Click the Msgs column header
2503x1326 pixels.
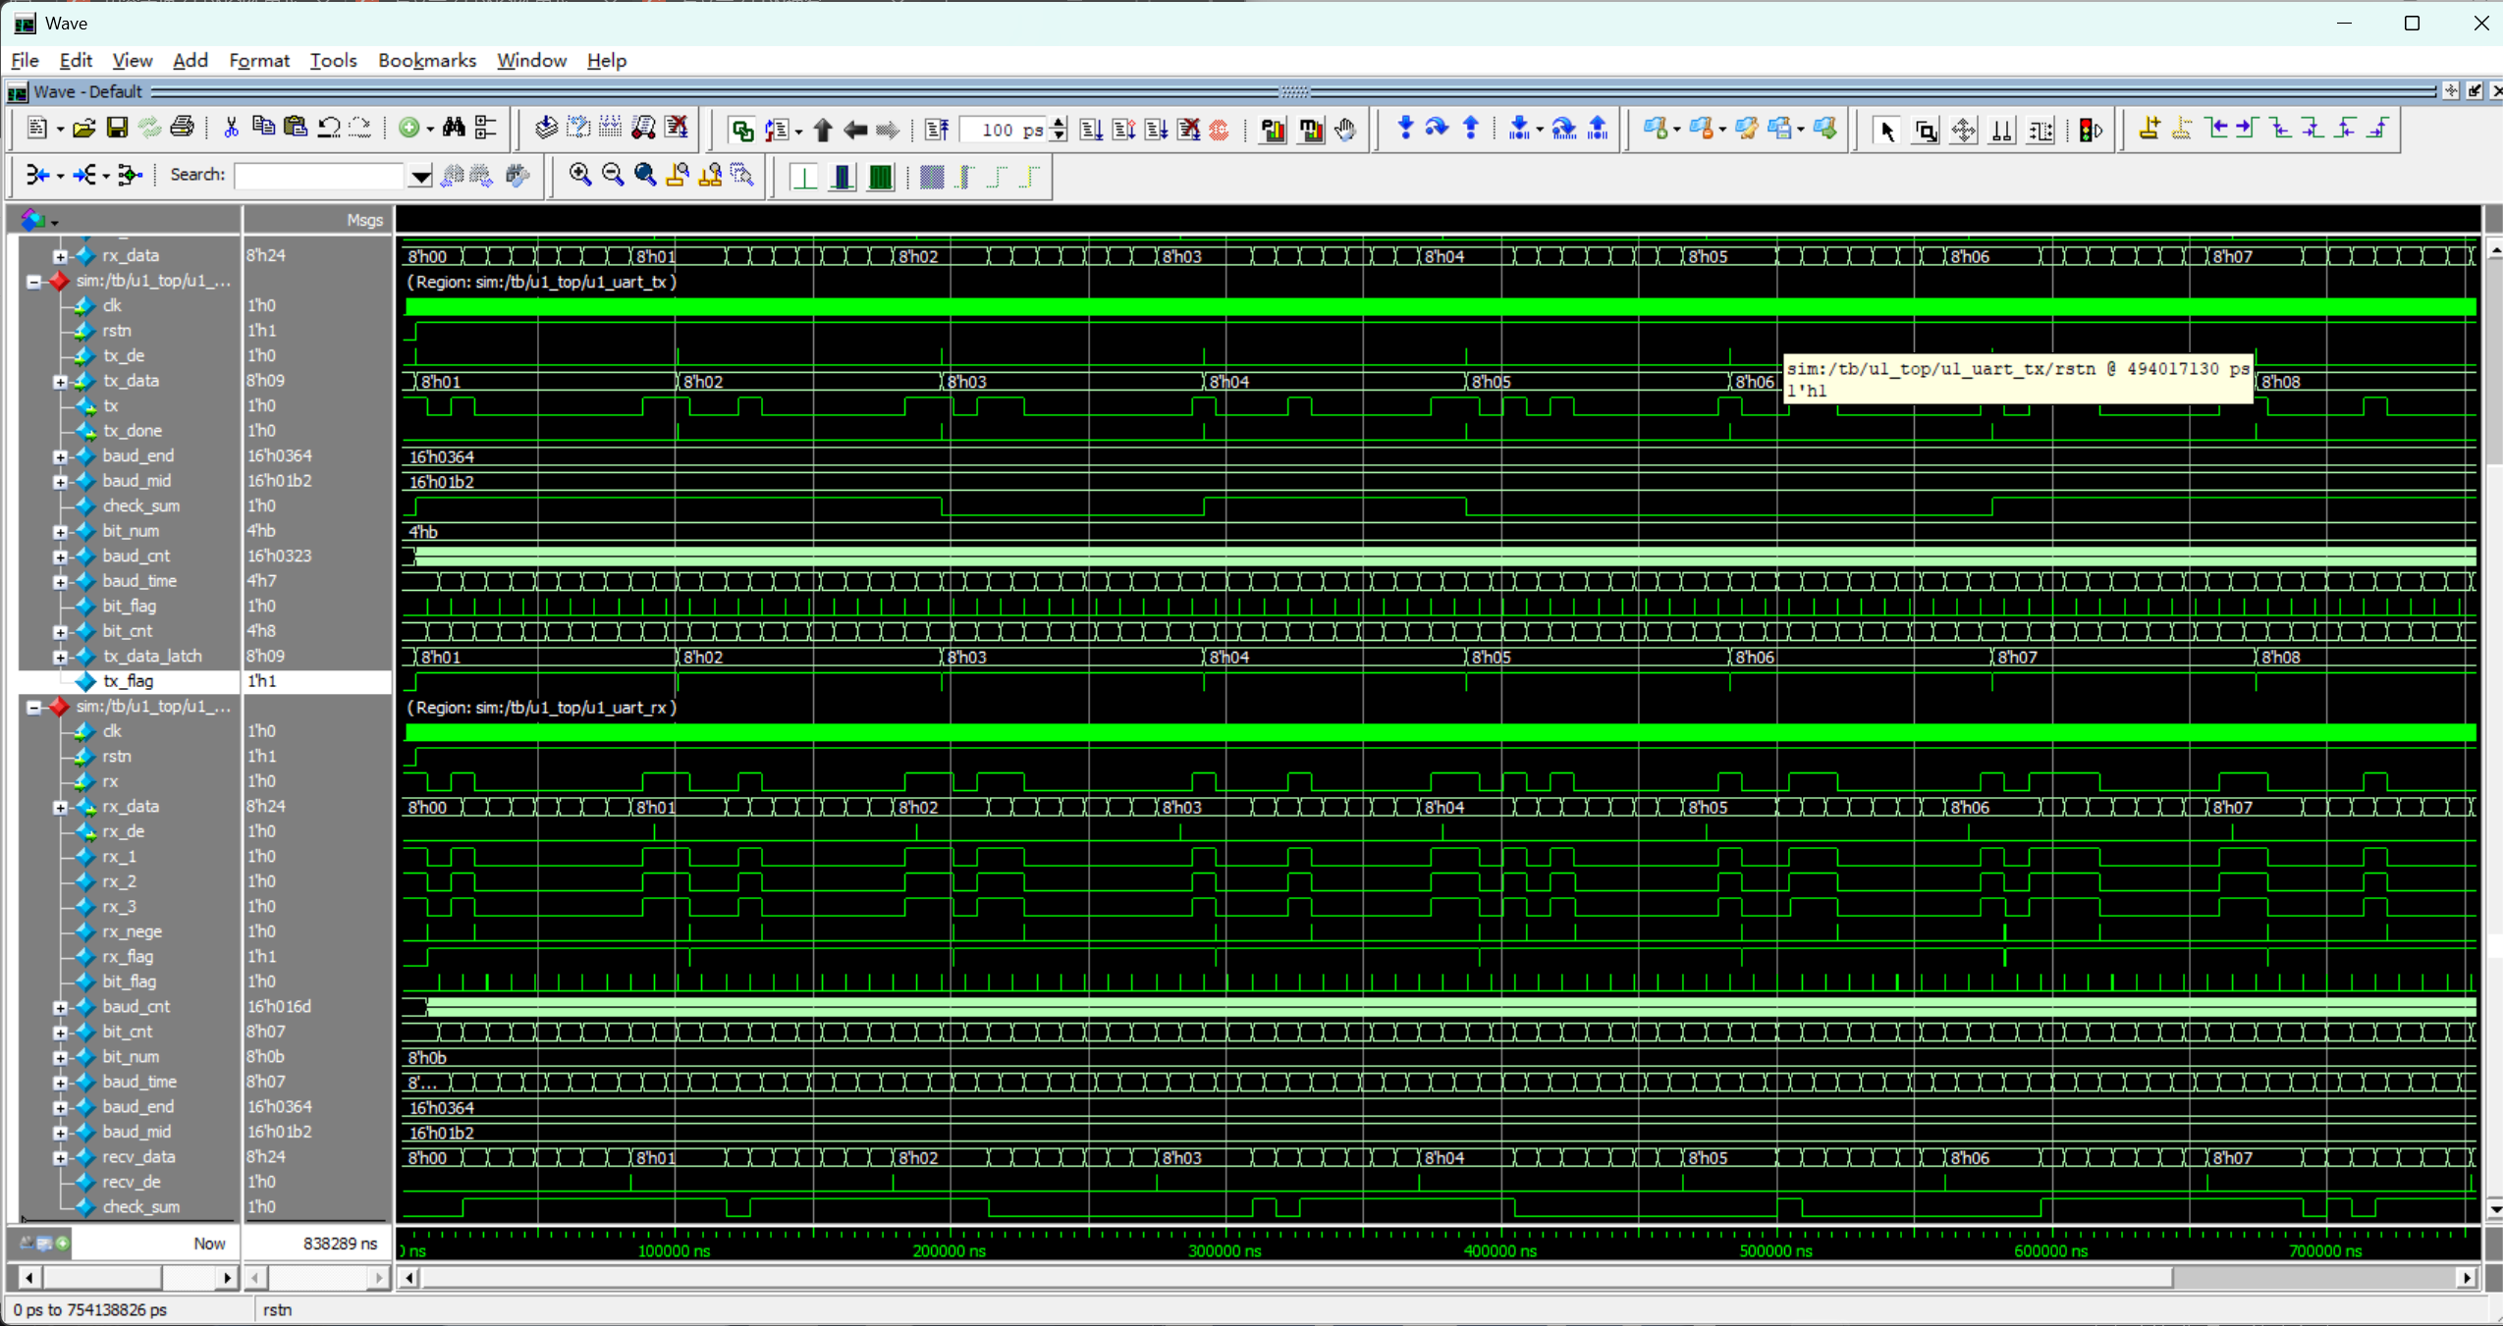317,220
